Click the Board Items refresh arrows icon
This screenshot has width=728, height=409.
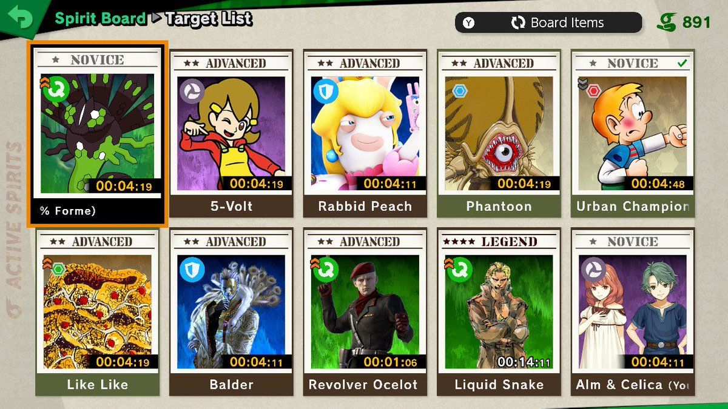pos(517,23)
